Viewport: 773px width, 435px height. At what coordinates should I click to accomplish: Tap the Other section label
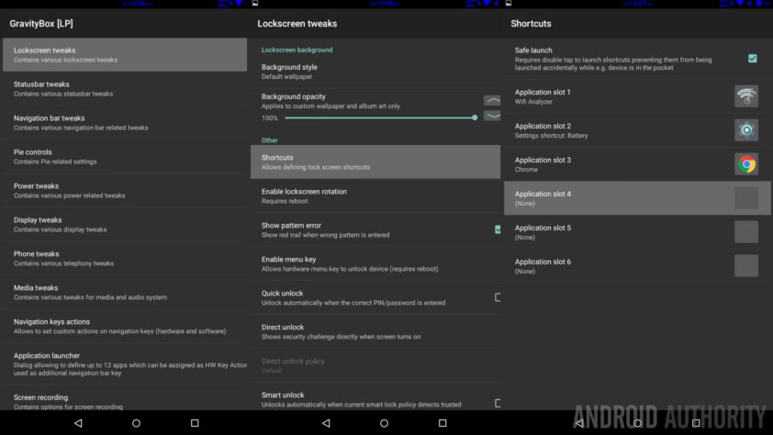[270, 140]
